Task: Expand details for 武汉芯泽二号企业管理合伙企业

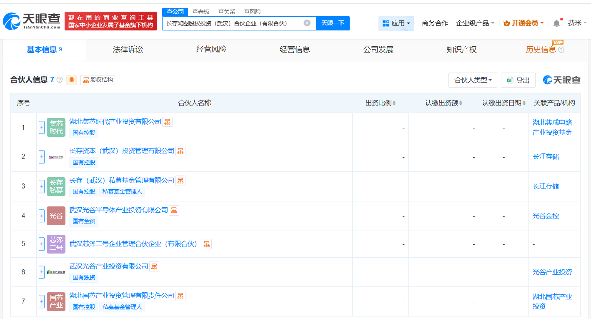Action: [x=41, y=244]
